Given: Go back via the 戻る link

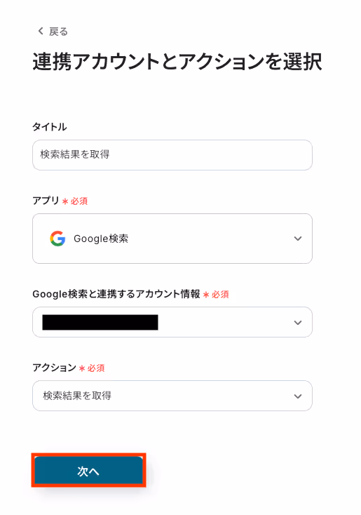Looking at the screenshot, I should (58, 32).
